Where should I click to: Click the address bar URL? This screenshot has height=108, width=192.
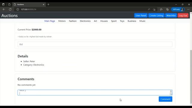click(28, 9)
